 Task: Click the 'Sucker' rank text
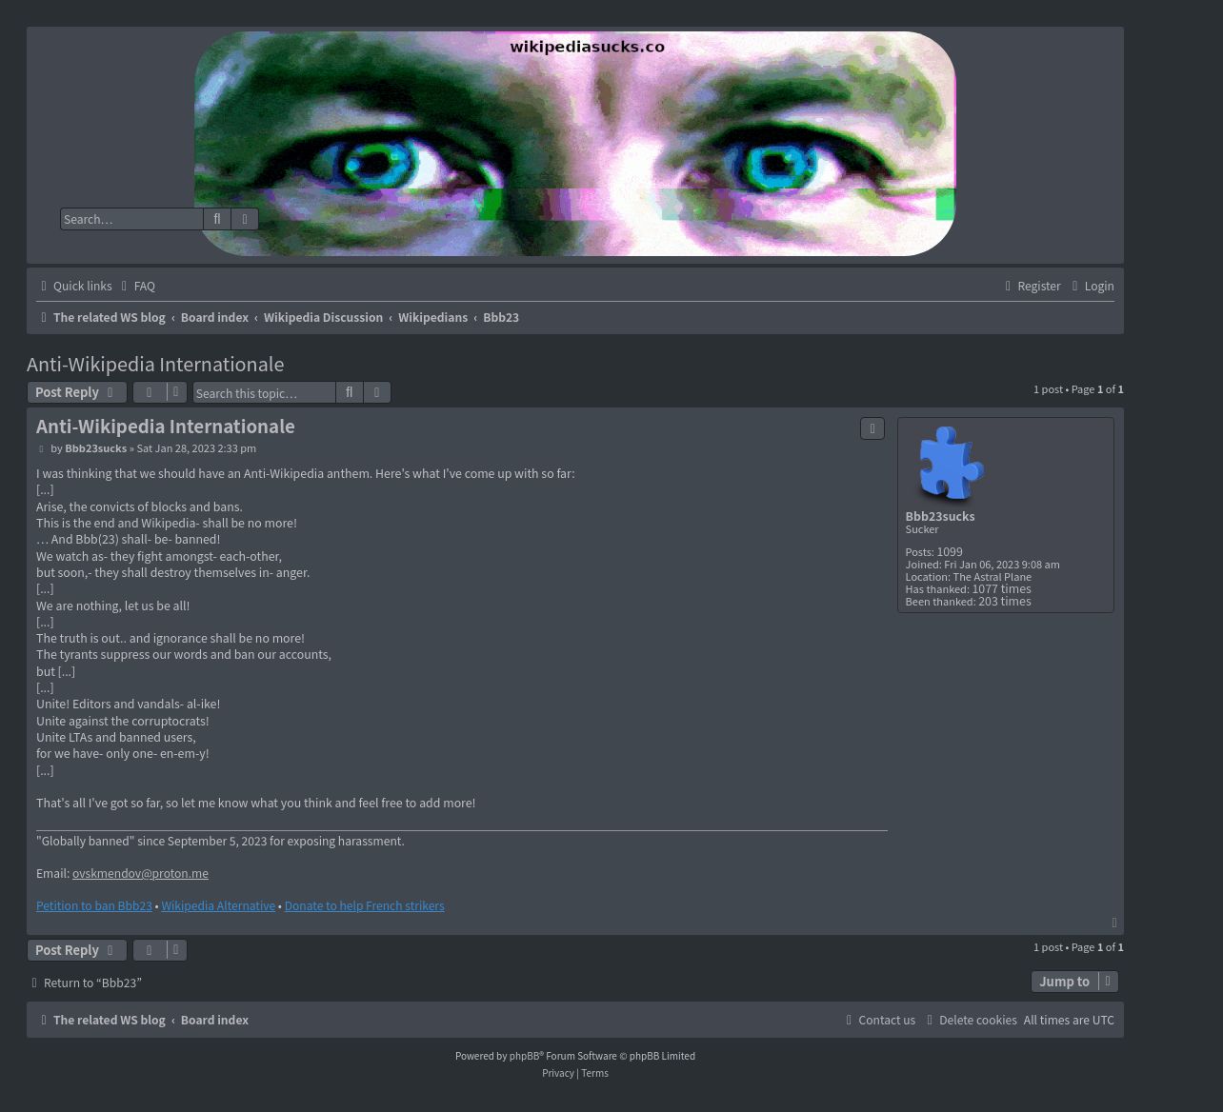921,529
